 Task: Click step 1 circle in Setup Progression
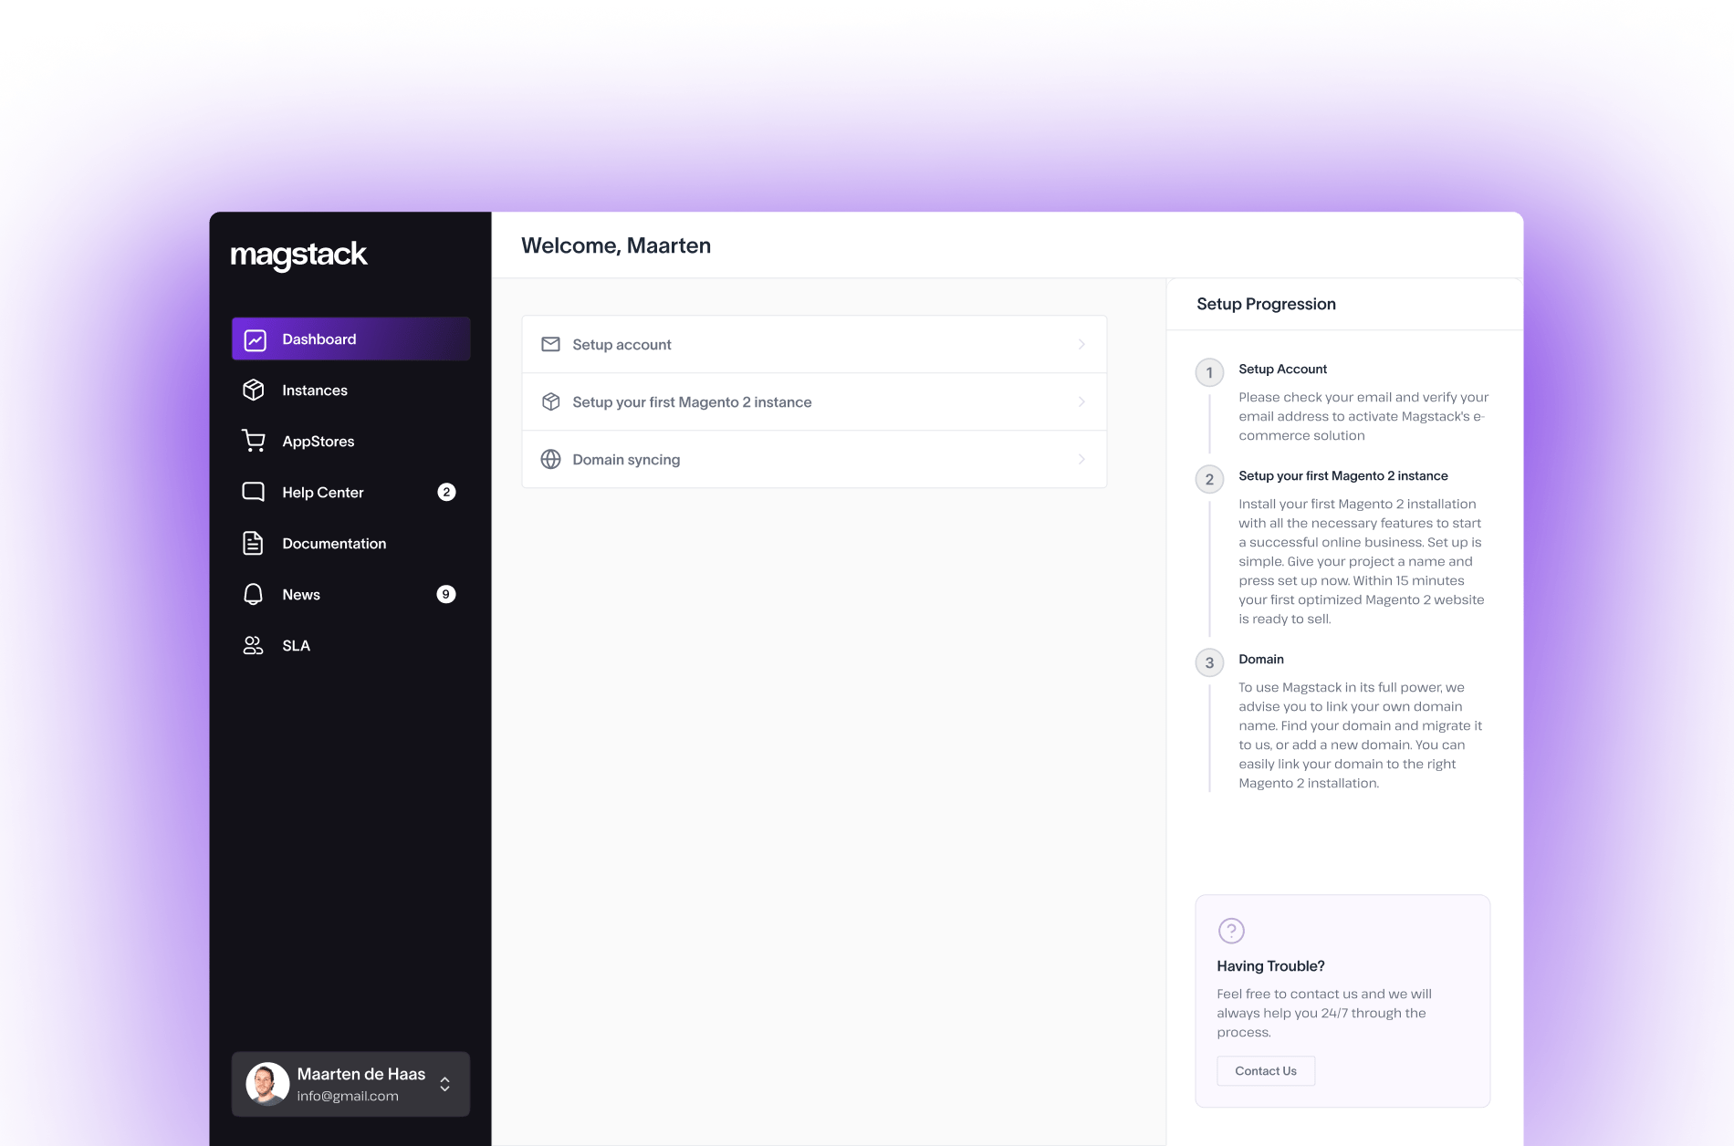tap(1209, 372)
